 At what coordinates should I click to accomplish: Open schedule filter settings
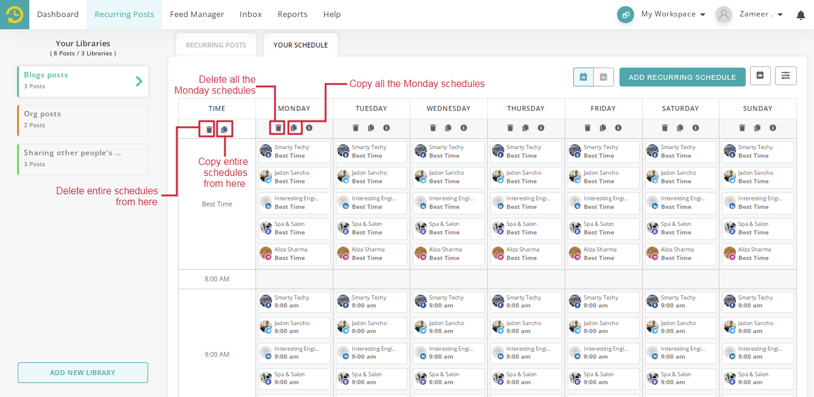786,76
